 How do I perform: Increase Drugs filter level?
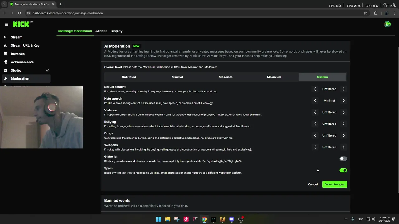coord(344,135)
